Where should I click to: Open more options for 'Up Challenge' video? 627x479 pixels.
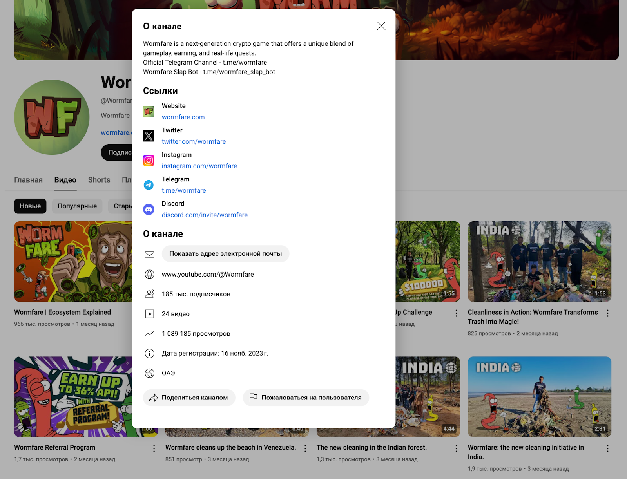(456, 313)
